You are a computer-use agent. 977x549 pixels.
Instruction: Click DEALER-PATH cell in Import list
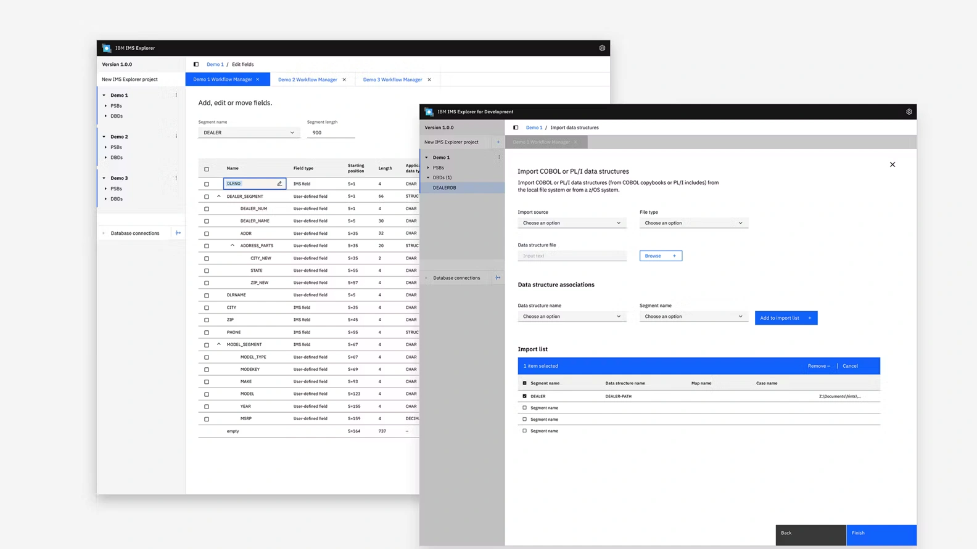[x=619, y=396]
